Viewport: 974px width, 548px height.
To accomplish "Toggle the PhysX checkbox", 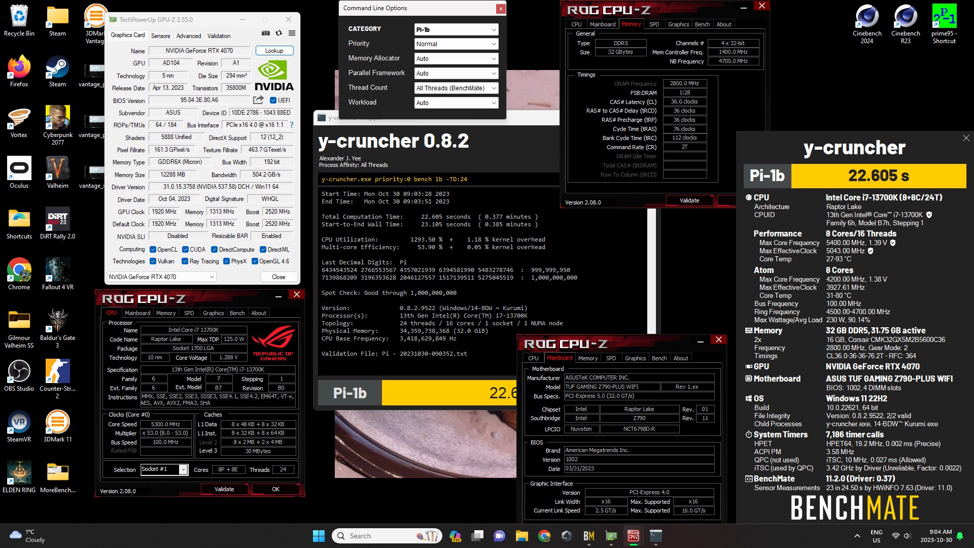I will tap(226, 261).
